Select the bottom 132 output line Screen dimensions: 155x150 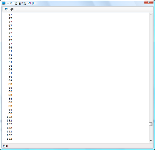click(9, 139)
